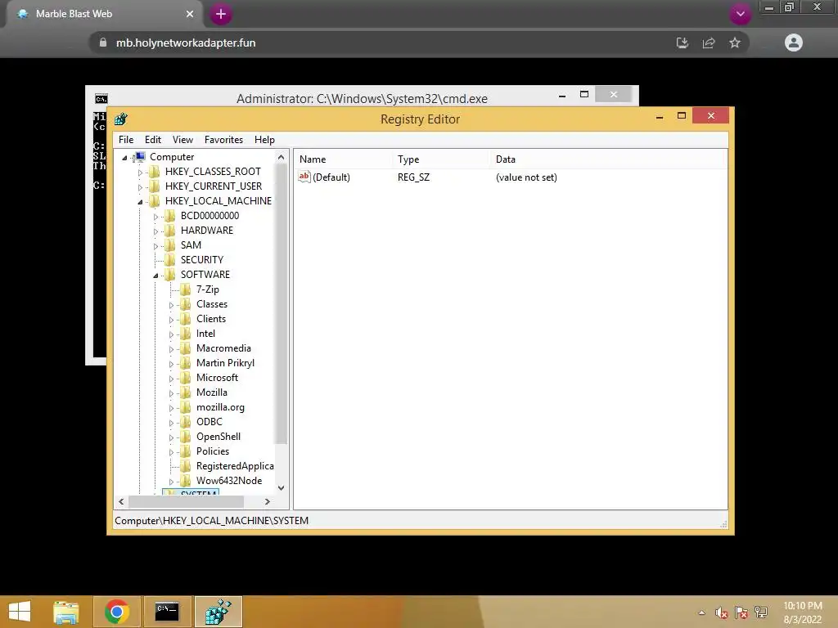838x628 pixels.
Task: Select the SOFTWARE folder icon
Action: 170,275
